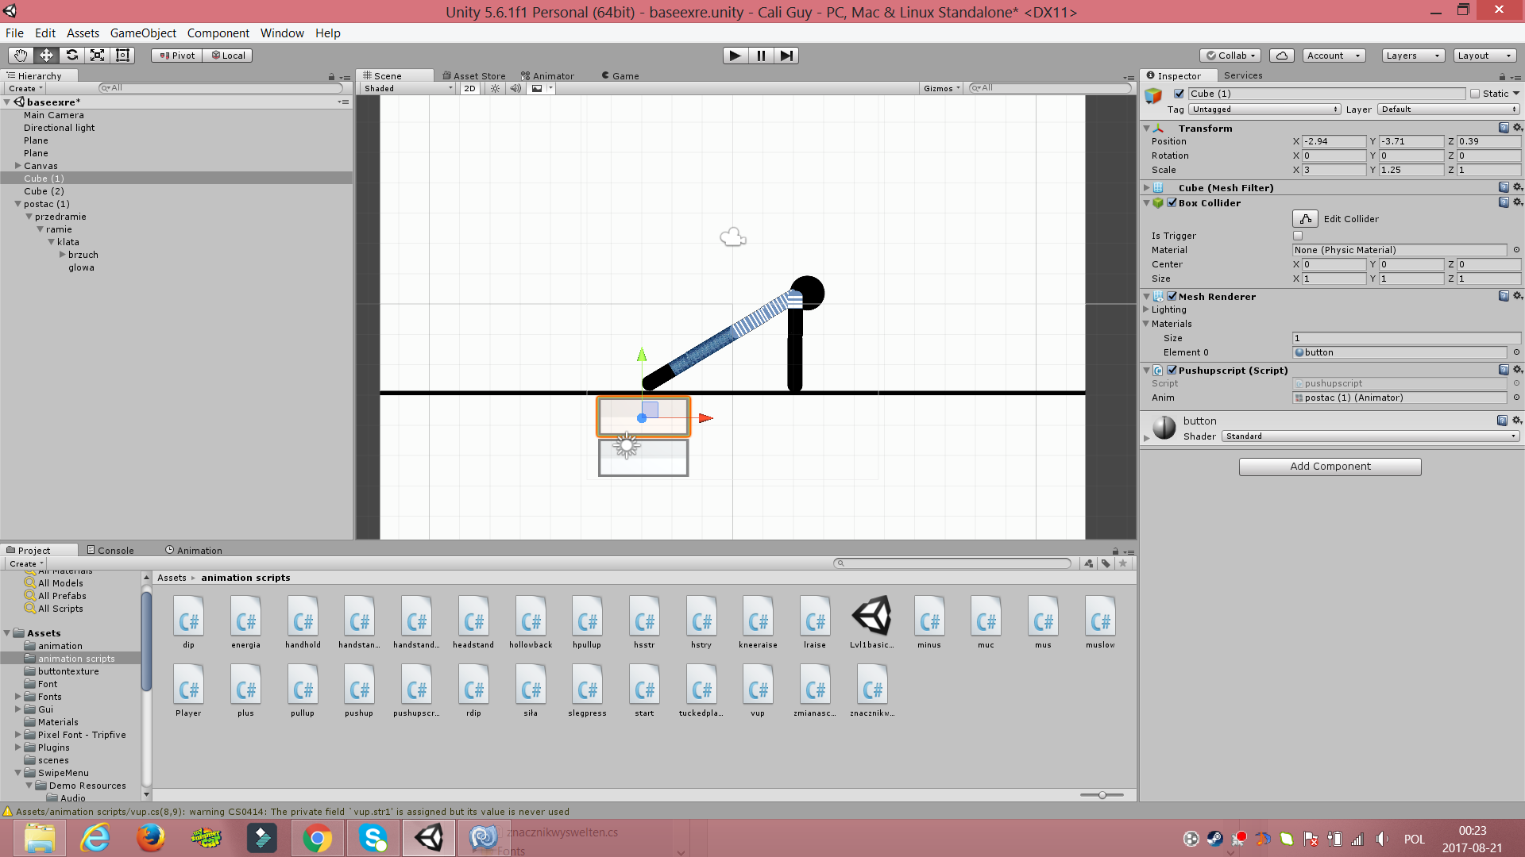The width and height of the screenshot is (1525, 857).
Task: Click the Play button
Action: (735, 56)
